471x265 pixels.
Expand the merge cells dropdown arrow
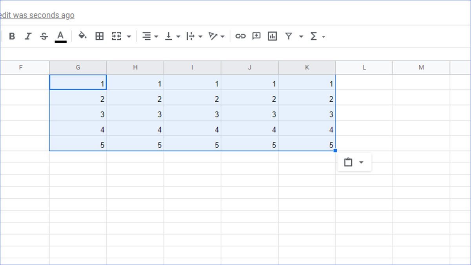point(129,37)
